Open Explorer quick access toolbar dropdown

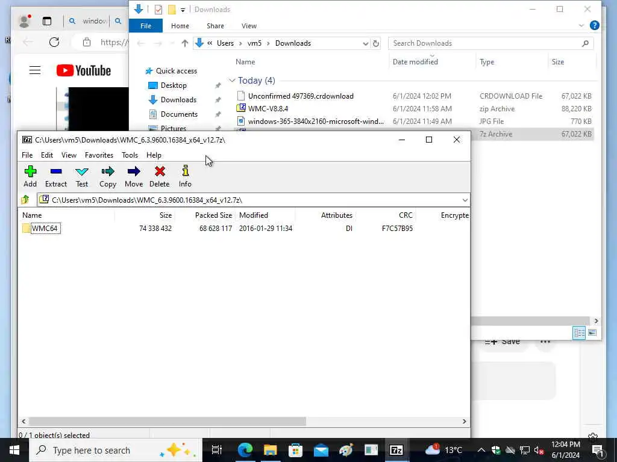point(183,10)
